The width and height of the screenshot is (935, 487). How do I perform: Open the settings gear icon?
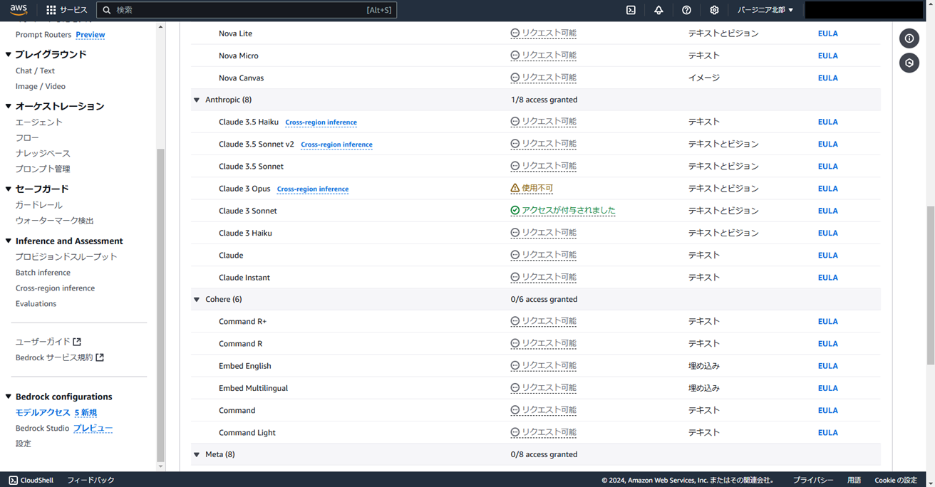714,10
